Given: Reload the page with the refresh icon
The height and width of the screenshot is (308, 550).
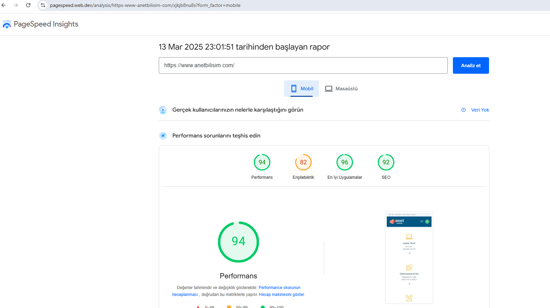Looking at the screenshot, I should tap(28, 5).
